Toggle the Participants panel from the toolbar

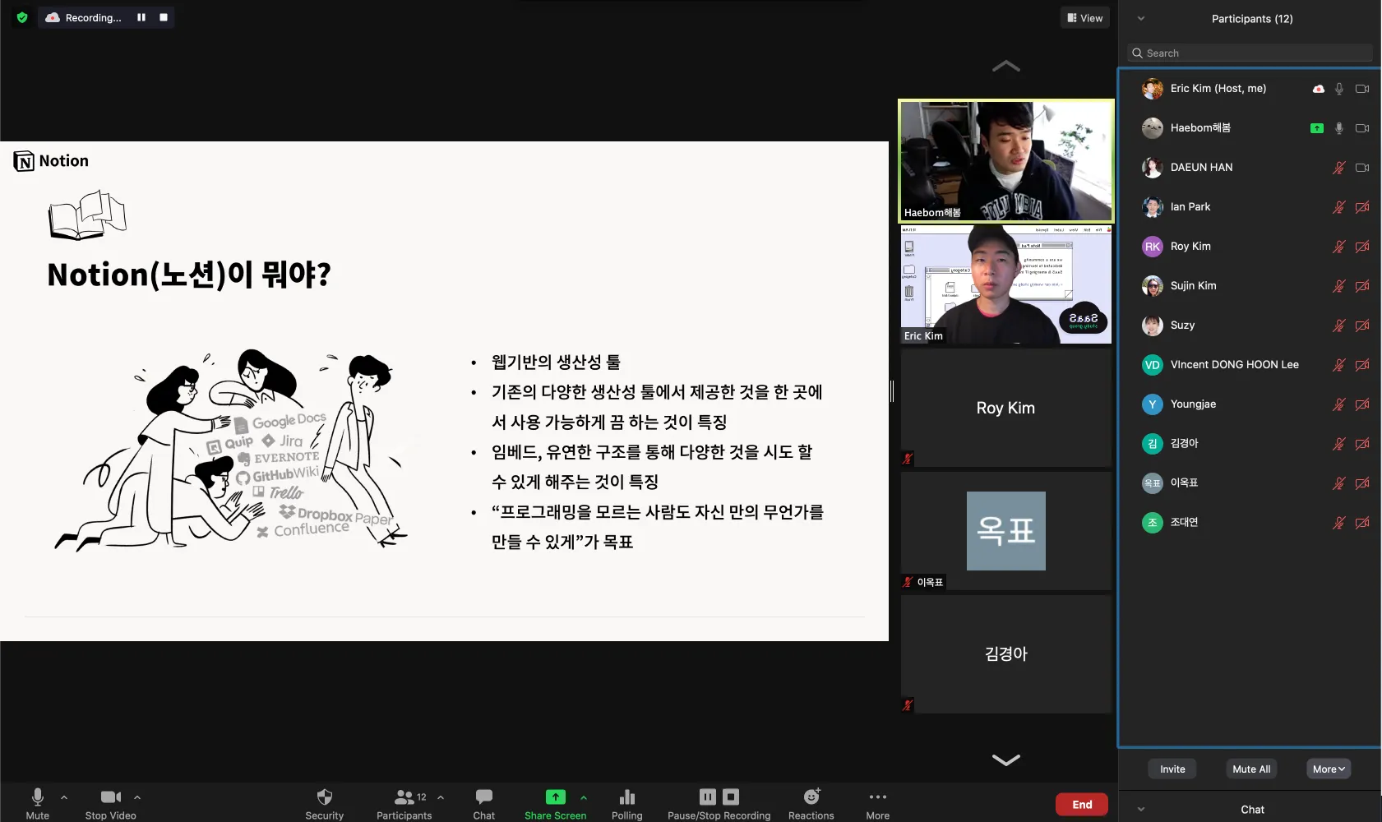pos(404,803)
